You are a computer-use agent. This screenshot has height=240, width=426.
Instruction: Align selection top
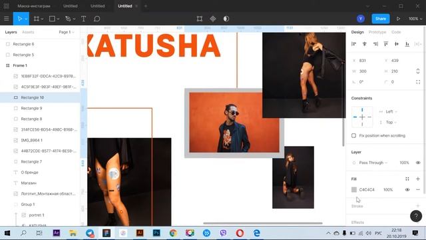[x=386, y=44]
